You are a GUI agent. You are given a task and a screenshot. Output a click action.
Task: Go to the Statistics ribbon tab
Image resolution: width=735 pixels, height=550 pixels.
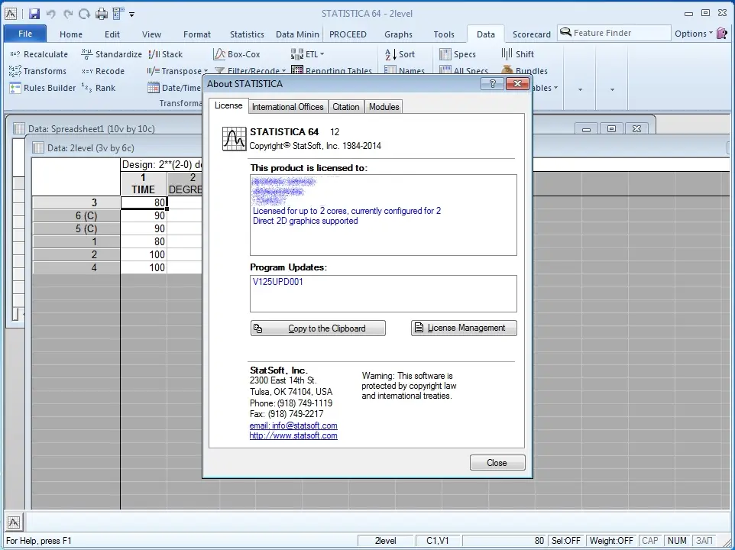coord(247,34)
